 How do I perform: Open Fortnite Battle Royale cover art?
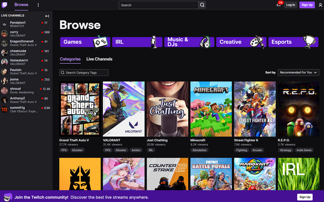(211, 174)
